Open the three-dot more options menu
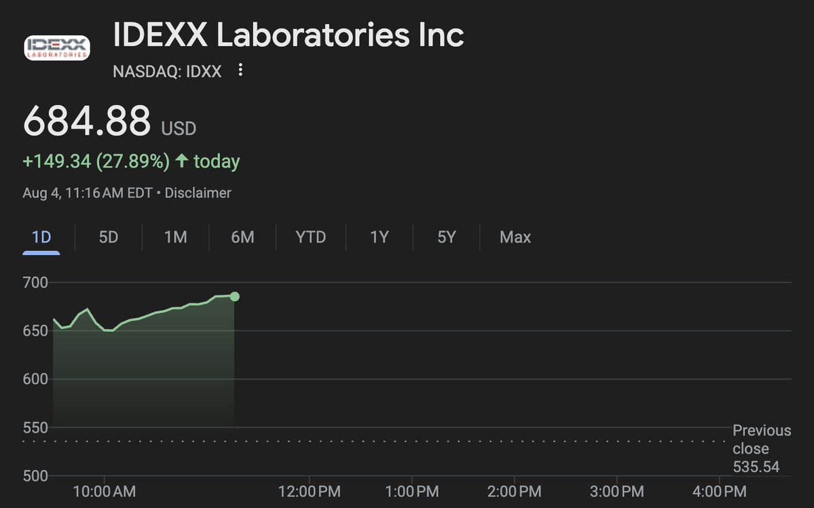This screenshot has height=508, width=814. click(x=240, y=71)
